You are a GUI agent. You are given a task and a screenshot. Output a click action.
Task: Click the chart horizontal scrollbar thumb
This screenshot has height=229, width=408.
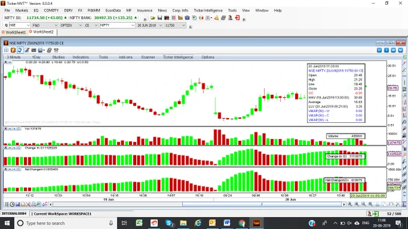[x=262, y=204]
